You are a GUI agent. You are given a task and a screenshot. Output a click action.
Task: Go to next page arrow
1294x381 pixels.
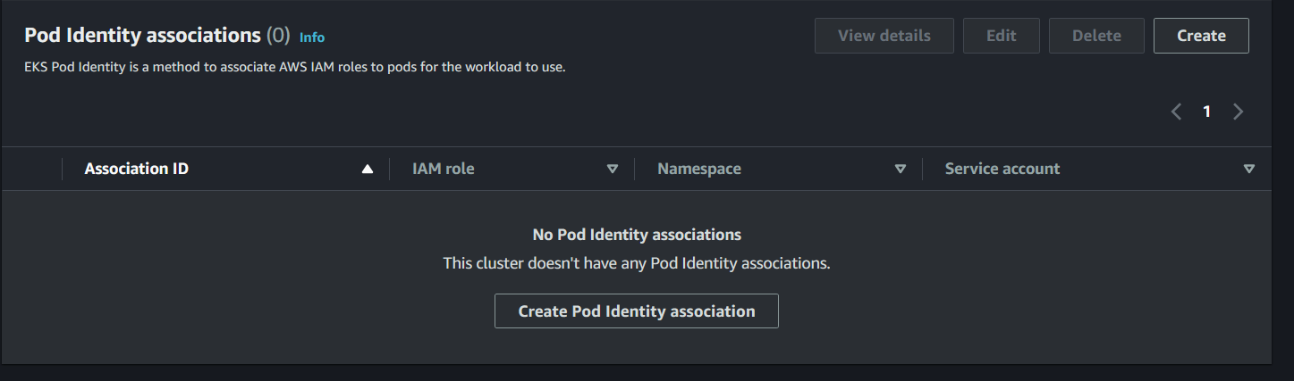tap(1238, 112)
